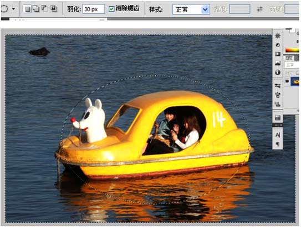Open the Clone Source stamp panel icon
The height and width of the screenshot is (228, 301).
click(x=278, y=95)
